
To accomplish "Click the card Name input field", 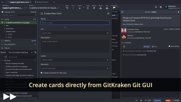I will point(75,23).
